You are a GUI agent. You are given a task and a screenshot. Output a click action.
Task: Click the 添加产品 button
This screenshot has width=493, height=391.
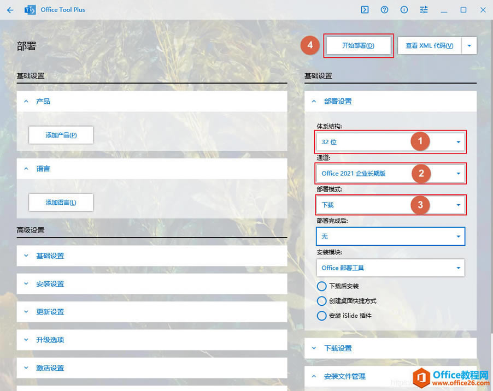pos(61,135)
